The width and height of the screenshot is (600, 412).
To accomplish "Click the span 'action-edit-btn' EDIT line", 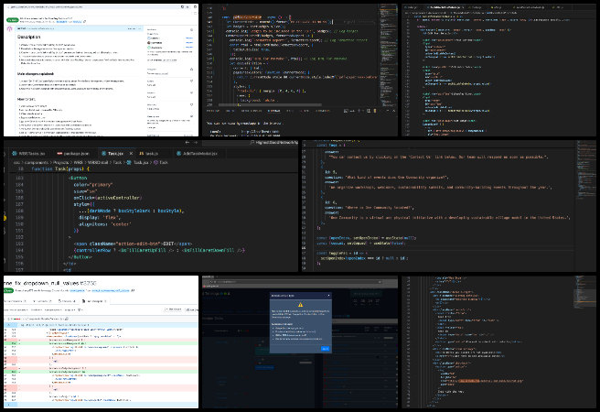I will click(134, 244).
